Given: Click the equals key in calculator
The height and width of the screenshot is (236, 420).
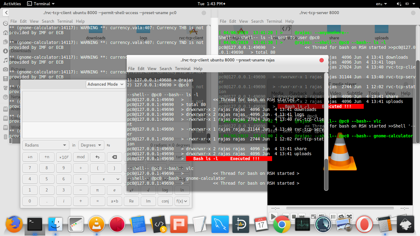Looking at the screenshot, I should click(97, 201).
